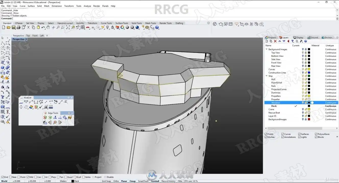Open the File menu
This screenshot has height=183, width=339.
(x=3, y=6)
